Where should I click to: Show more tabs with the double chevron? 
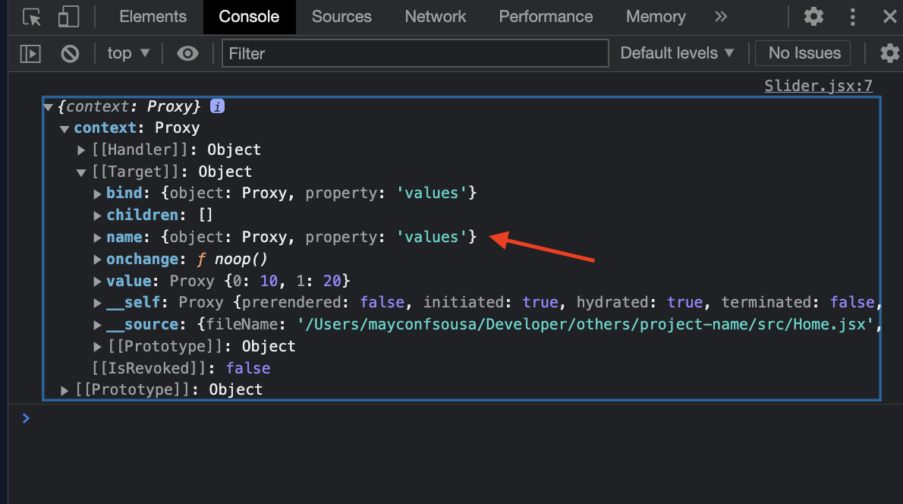coord(720,17)
